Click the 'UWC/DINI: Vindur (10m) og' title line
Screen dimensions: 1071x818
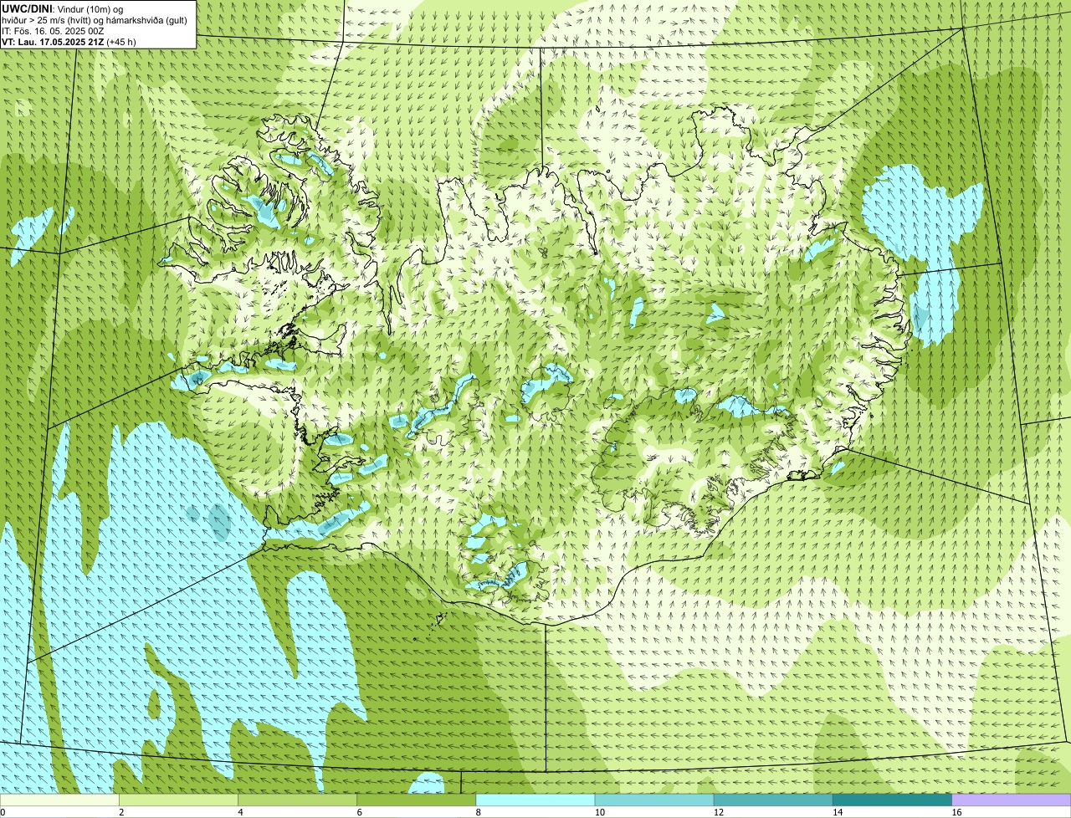tap(63, 8)
